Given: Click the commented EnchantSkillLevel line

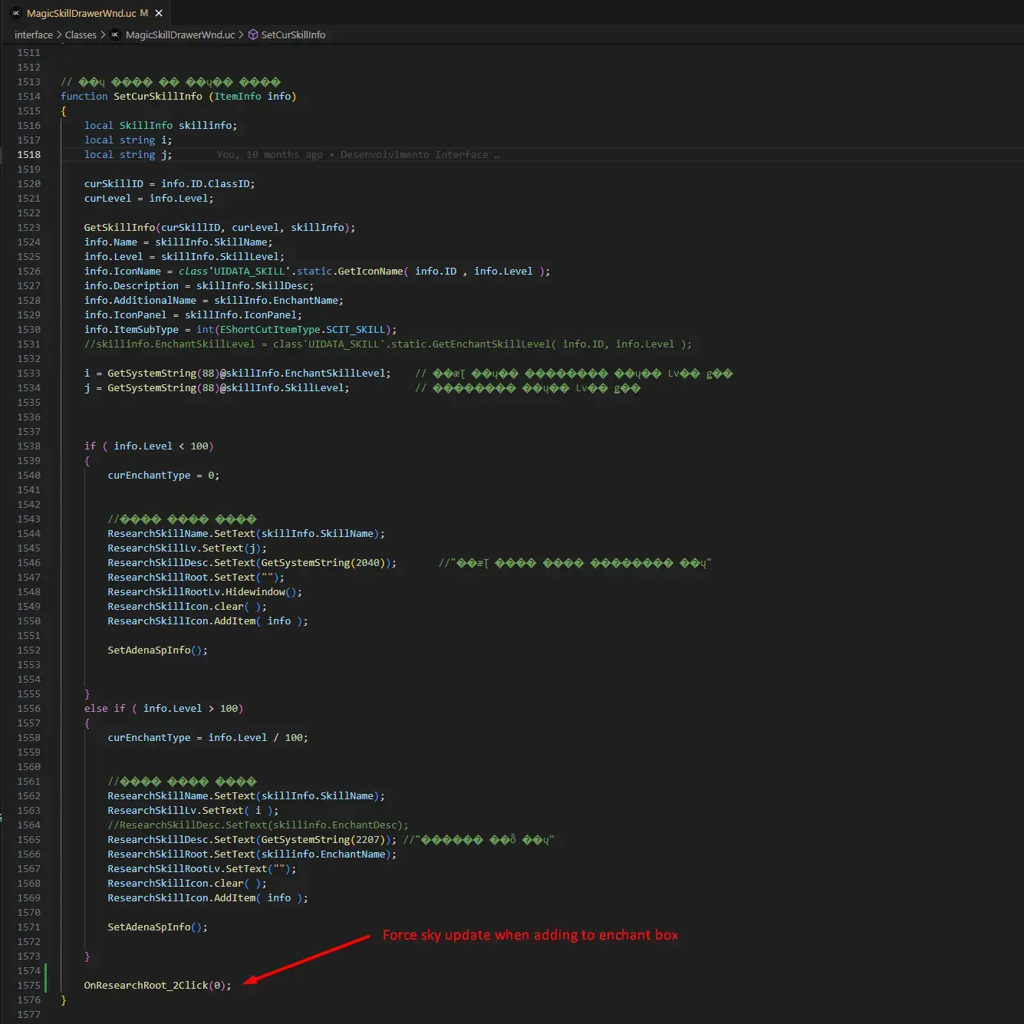Looking at the screenshot, I should 388,344.
